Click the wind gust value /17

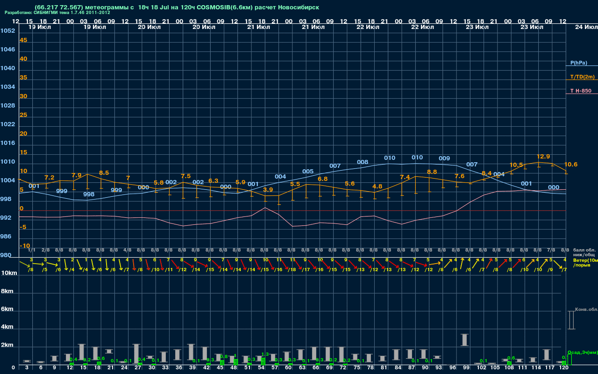(x=306, y=270)
